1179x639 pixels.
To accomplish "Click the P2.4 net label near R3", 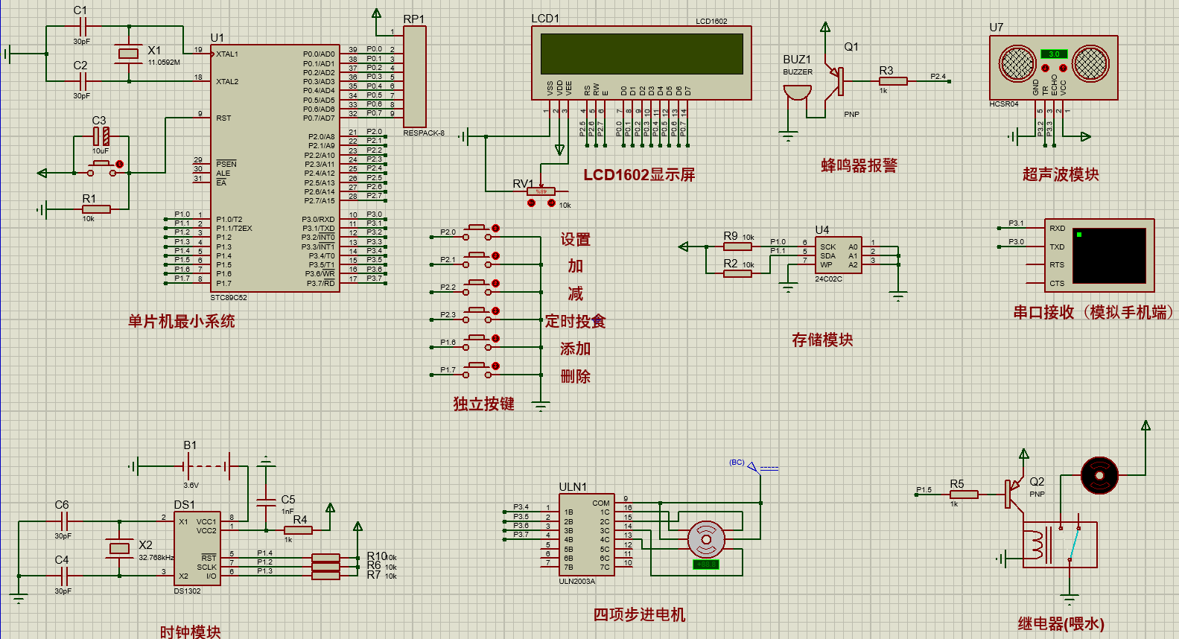I will (938, 76).
